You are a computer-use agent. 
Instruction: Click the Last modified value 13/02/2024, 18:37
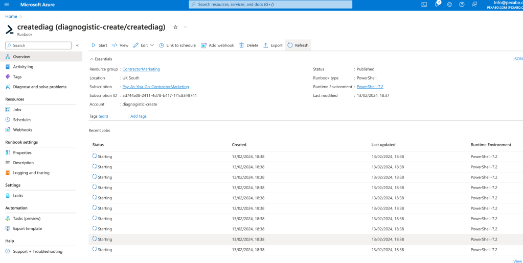pyautogui.click(x=373, y=95)
